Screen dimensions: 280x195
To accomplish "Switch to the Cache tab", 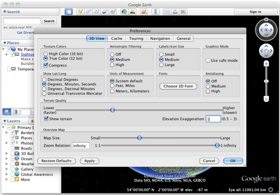I will coord(117,38).
